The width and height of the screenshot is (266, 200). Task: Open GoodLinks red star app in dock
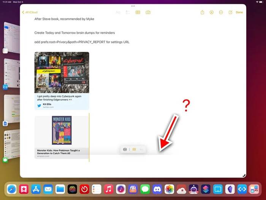pos(24,189)
